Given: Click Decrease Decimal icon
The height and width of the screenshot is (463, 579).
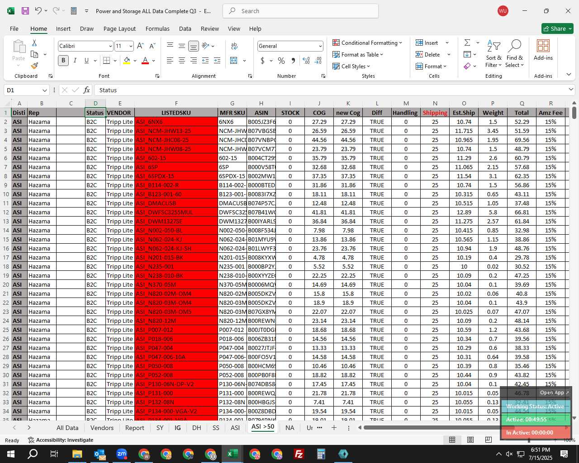Looking at the screenshot, I should pyautogui.click(x=318, y=60).
